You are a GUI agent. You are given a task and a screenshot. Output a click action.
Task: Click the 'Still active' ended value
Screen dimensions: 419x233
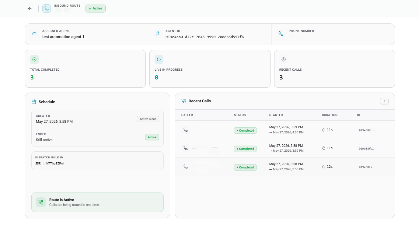point(44,140)
